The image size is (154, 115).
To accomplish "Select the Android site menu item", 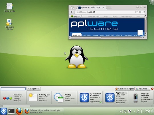I will coord(110,35).
